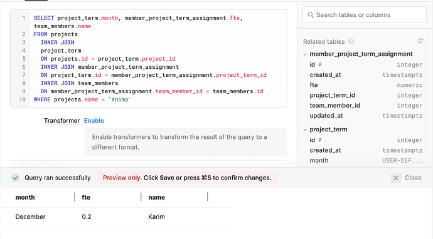This screenshot has height=239, width=433.
Task: Focus the Search tables or columns field
Action: coord(365,15)
